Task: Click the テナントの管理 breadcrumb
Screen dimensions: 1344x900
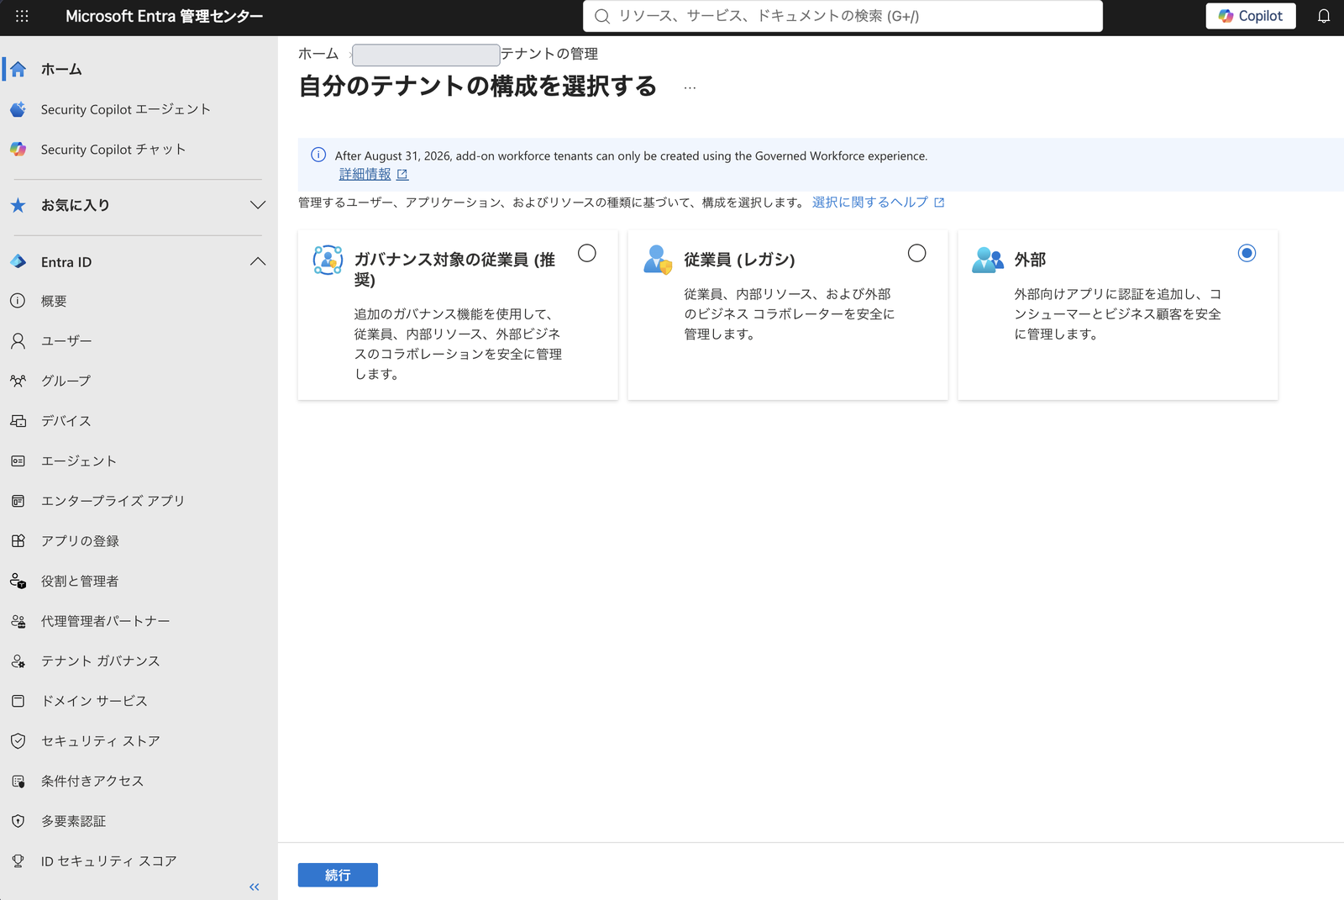Action: [549, 54]
